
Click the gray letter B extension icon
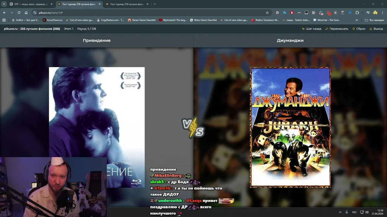point(335,13)
